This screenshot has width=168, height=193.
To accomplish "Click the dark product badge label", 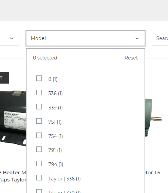I will click(x=4, y=78).
